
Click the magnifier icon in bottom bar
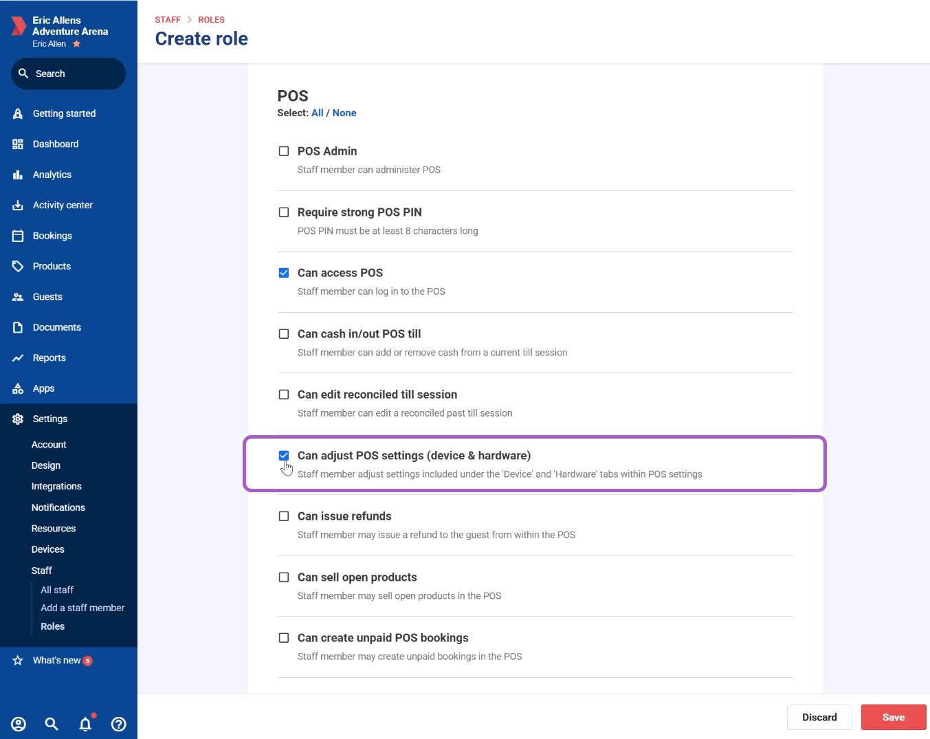(52, 724)
